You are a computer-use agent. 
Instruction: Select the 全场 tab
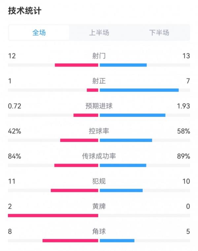[39, 33]
